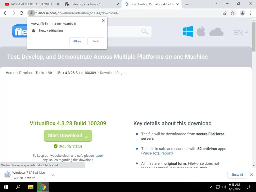Open the taskbar clock and date
The image size is (256, 192).
[234, 187]
